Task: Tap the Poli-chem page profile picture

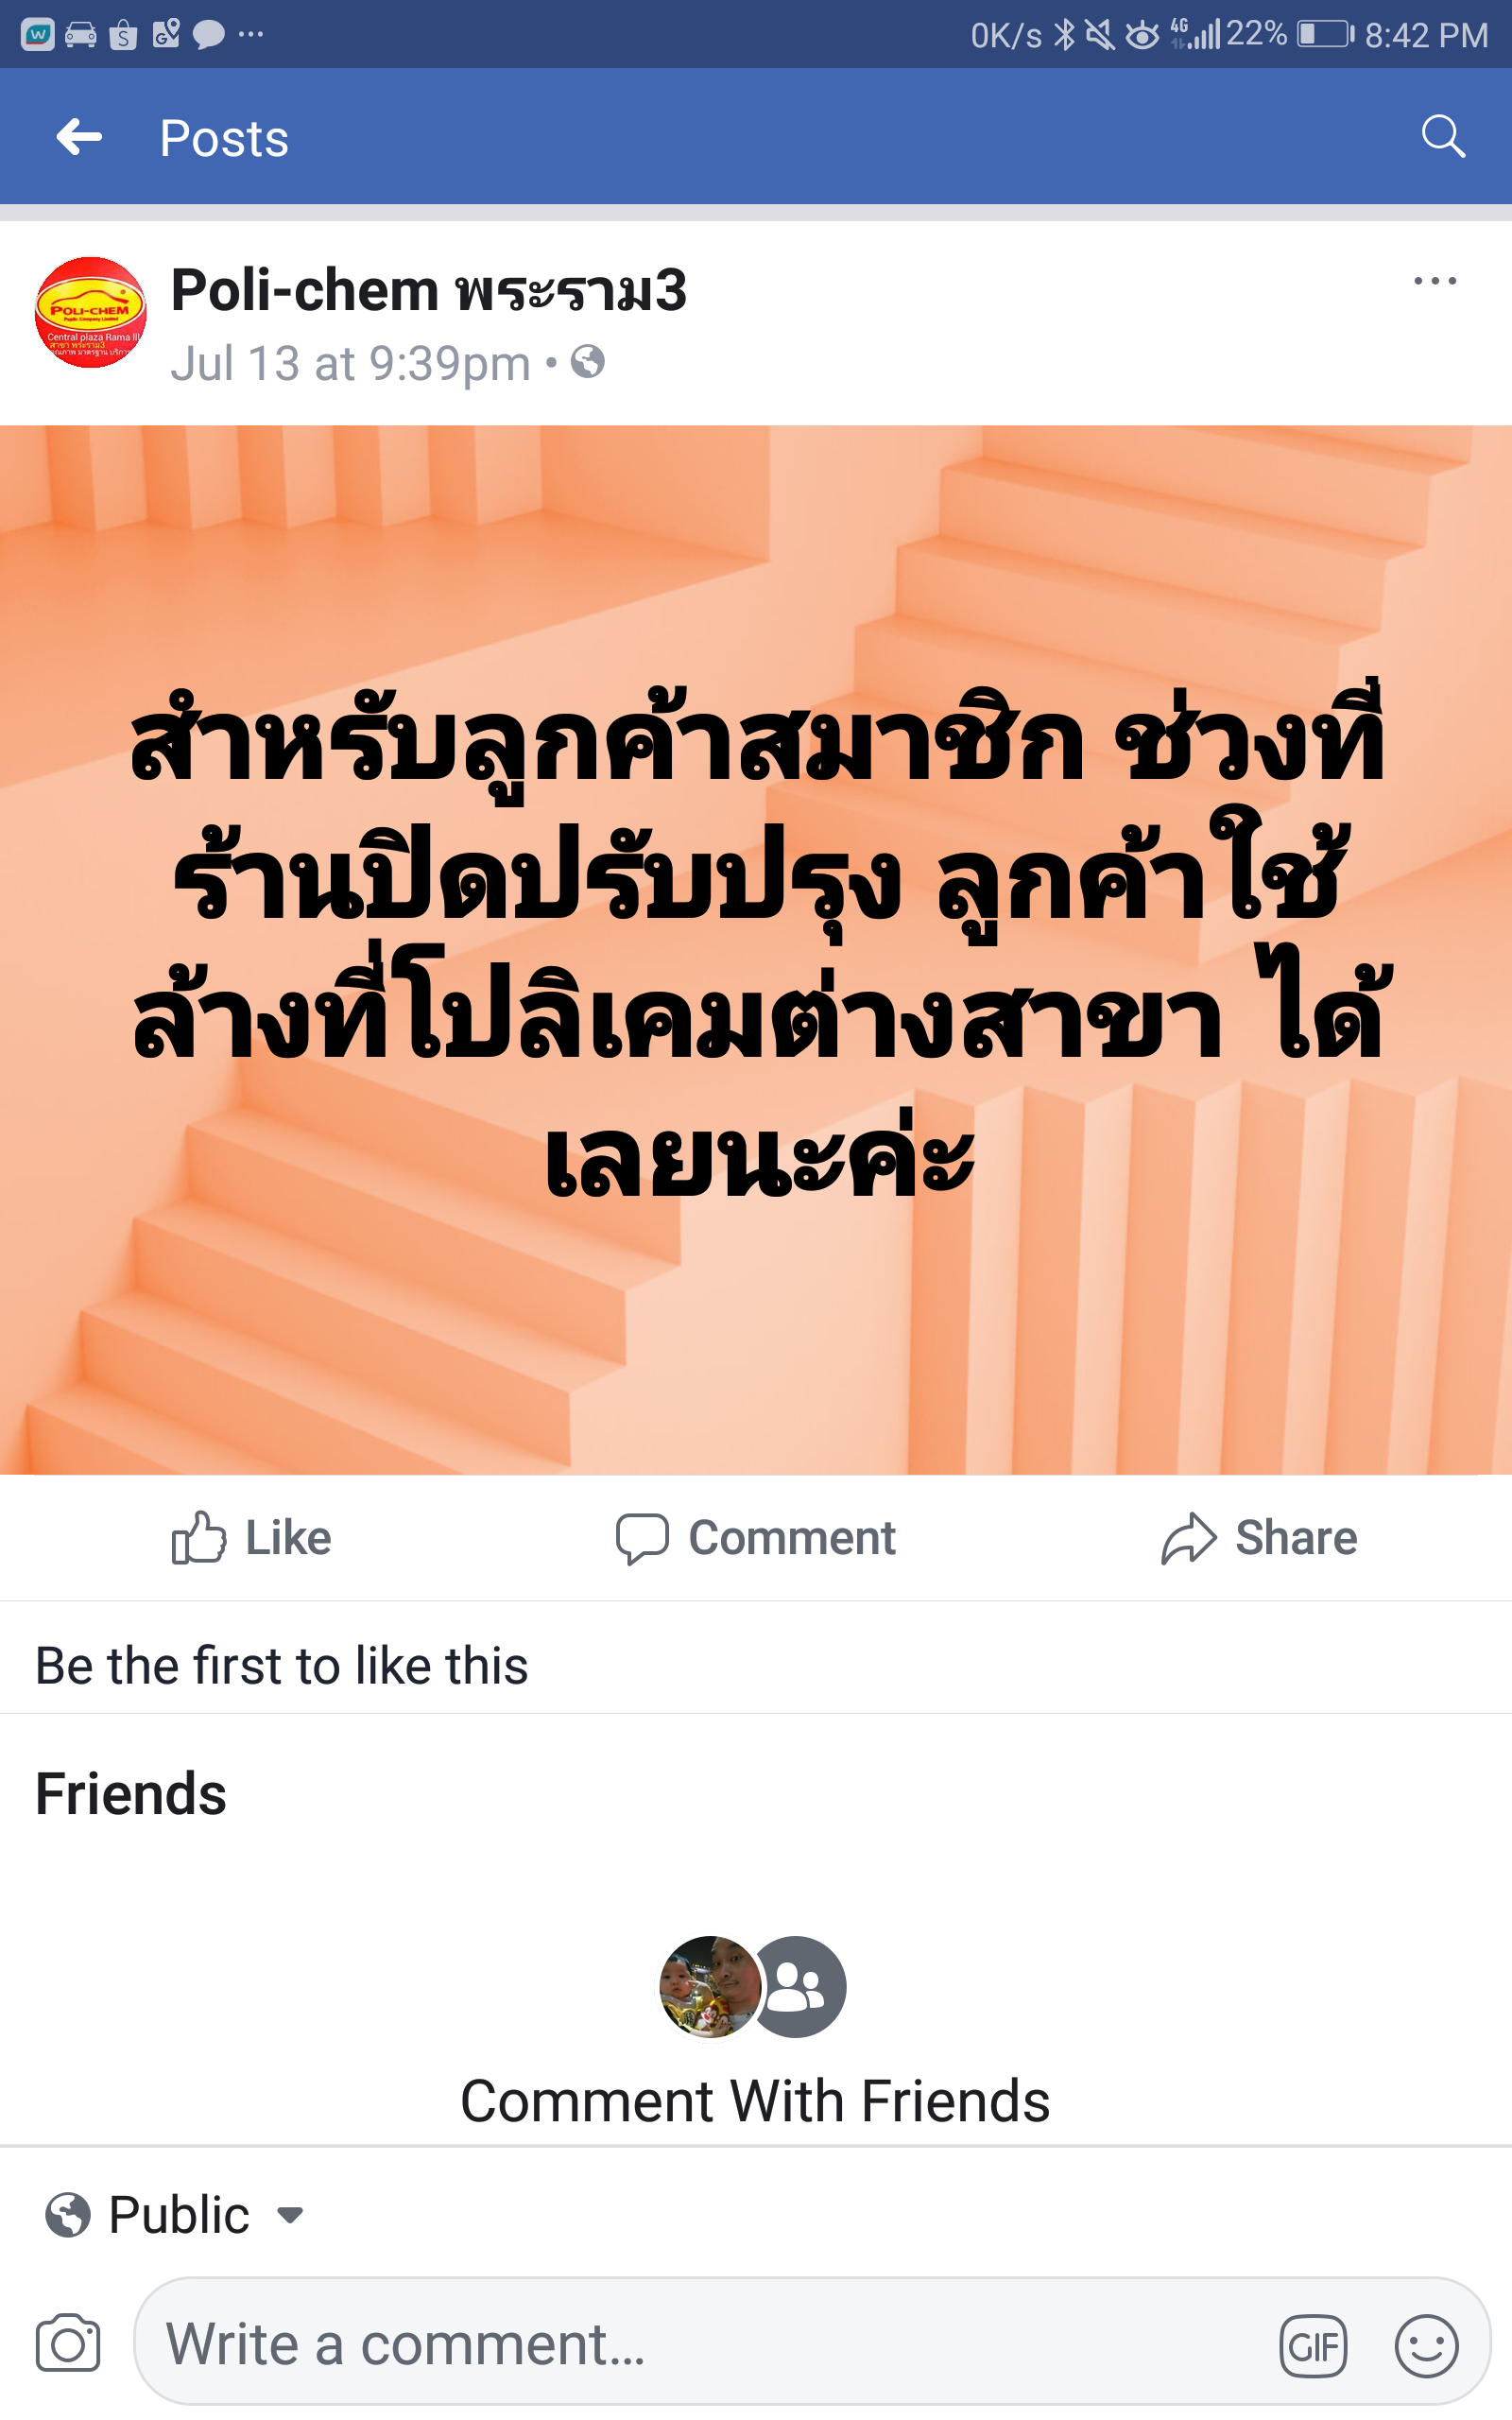Action: click(x=91, y=312)
